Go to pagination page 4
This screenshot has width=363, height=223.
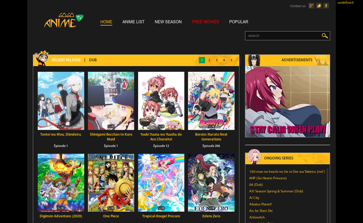[x=224, y=60]
